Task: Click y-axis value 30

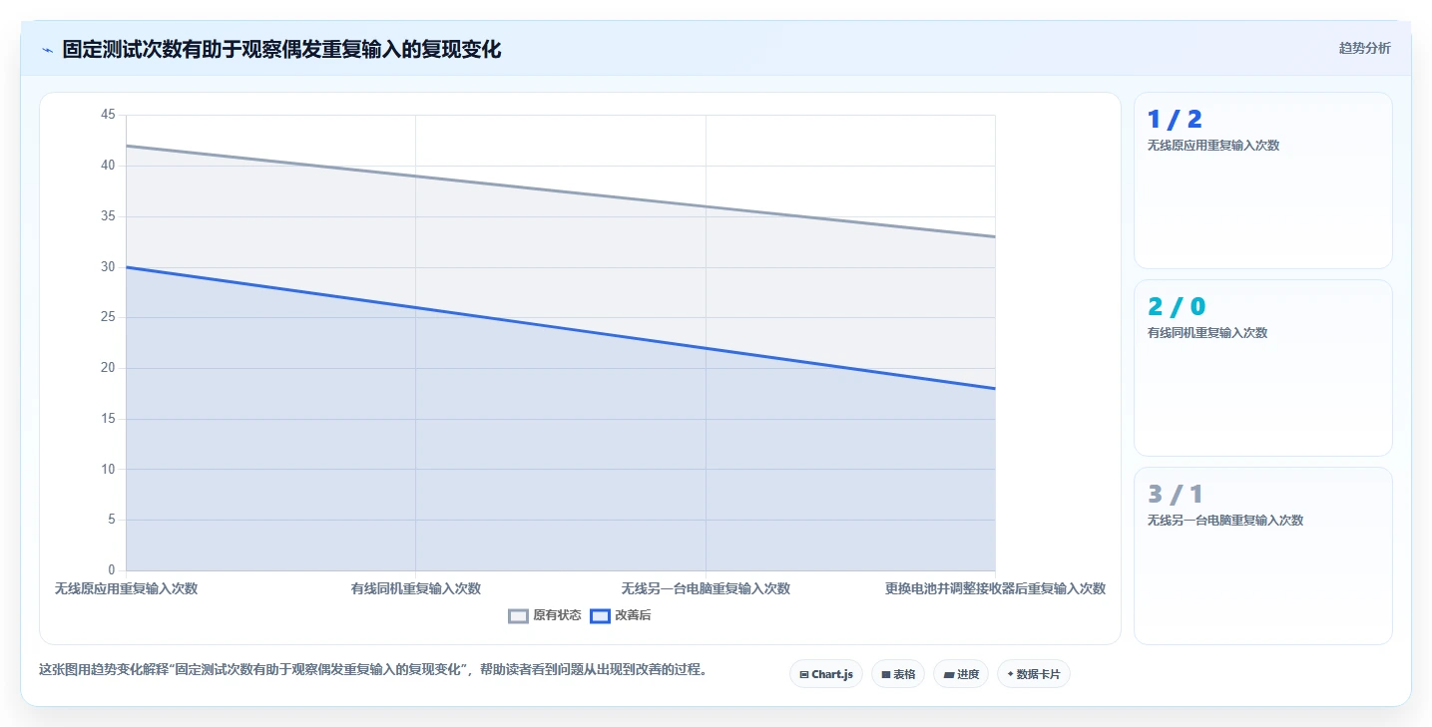Action: pos(108,267)
